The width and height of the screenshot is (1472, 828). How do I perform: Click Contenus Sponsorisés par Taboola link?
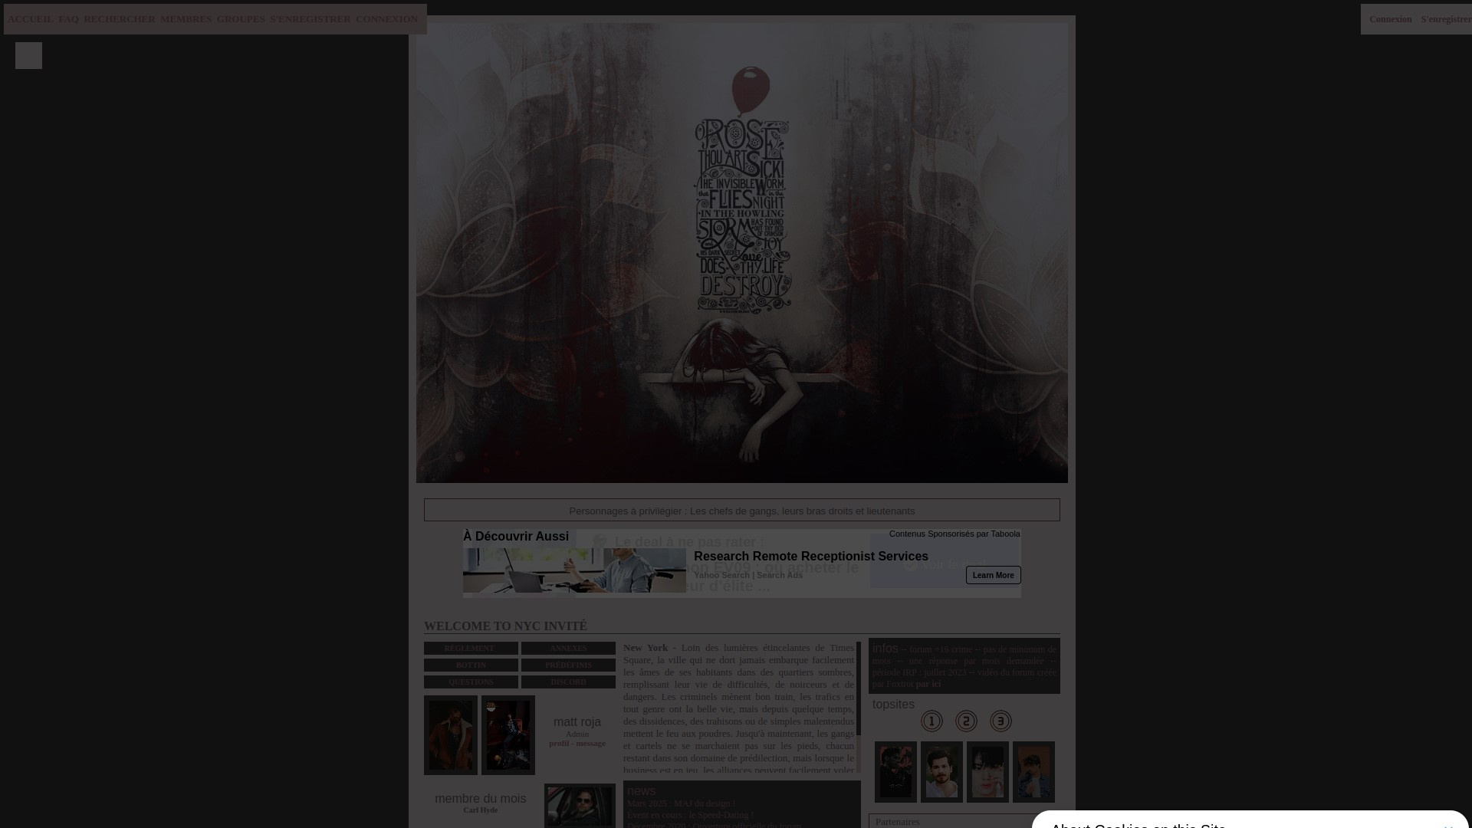pyautogui.click(x=955, y=534)
